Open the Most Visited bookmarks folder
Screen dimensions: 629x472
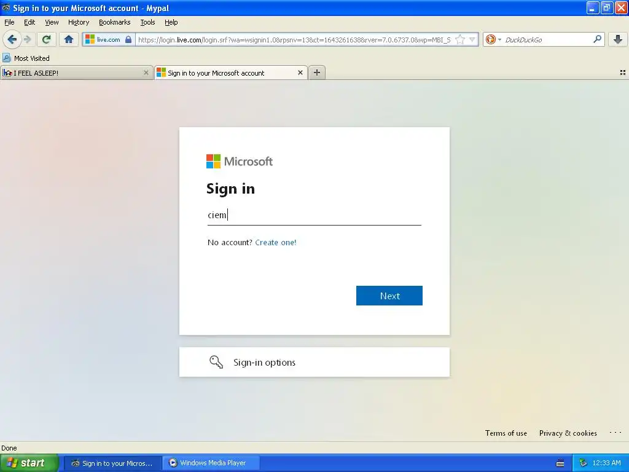pyautogui.click(x=26, y=58)
